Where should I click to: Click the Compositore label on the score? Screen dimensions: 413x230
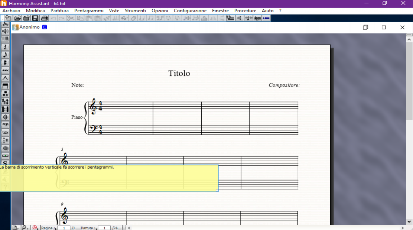click(x=284, y=85)
